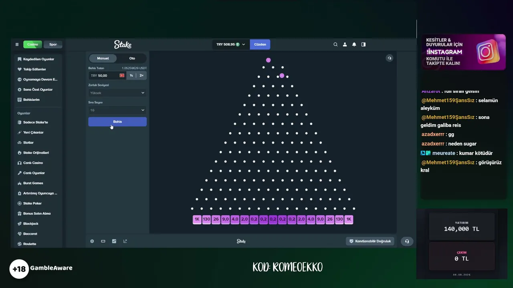The width and height of the screenshot is (513, 288).
Task: Open the user profile icon
Action: [345, 44]
